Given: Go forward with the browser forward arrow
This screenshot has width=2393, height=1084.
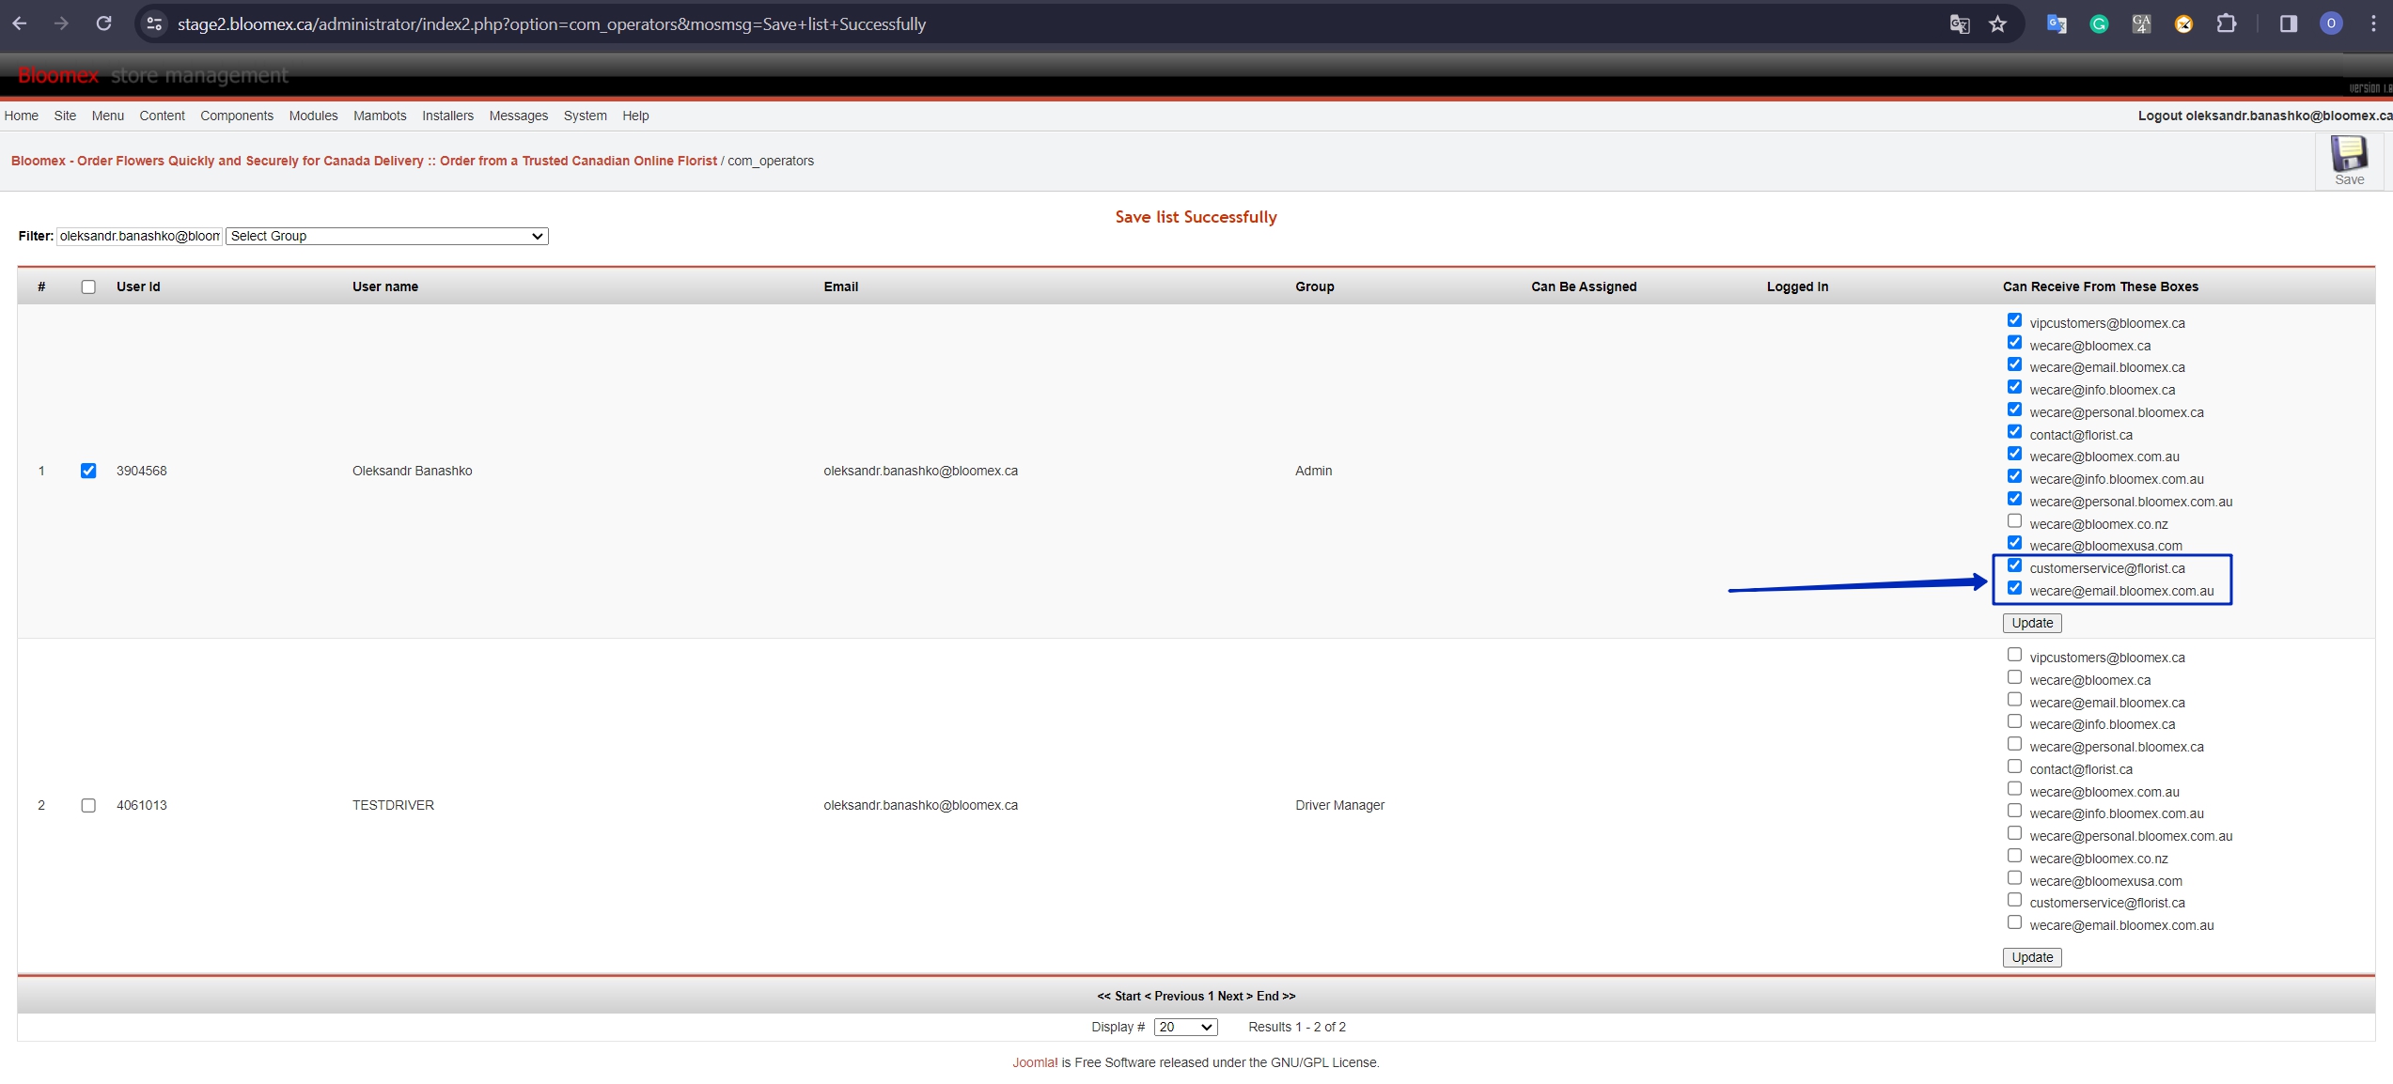Looking at the screenshot, I should [x=61, y=23].
